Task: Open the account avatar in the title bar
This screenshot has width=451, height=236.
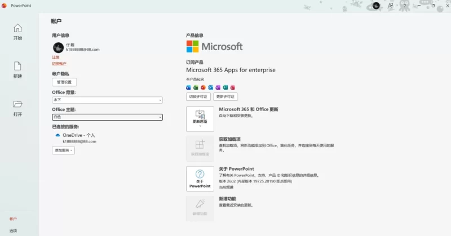Action: coord(376,6)
